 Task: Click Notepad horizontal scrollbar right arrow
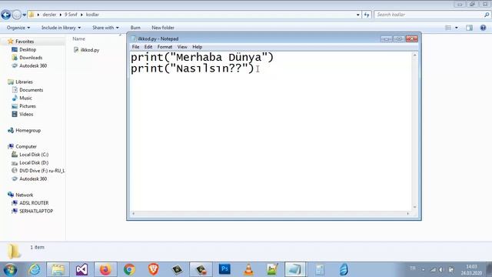(x=408, y=214)
